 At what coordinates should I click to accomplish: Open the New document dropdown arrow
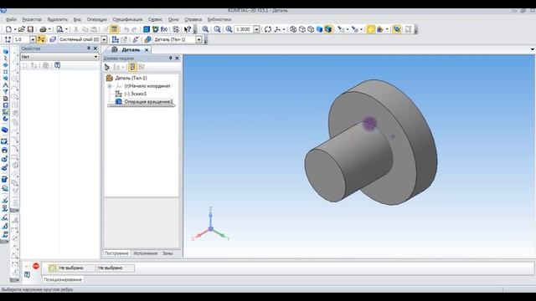(15, 29)
